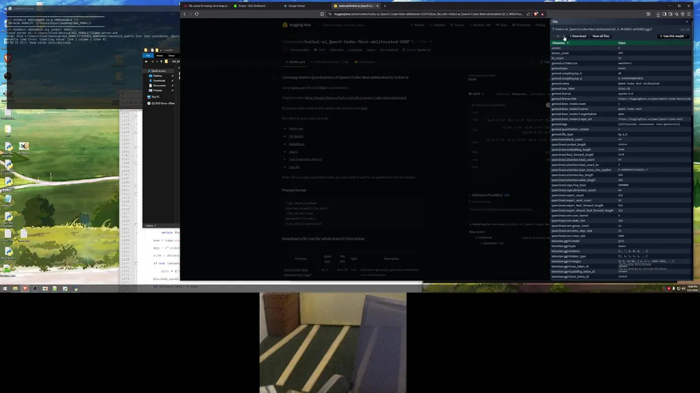
Task: Open Brave browser from the taskbar
Action: point(25,289)
